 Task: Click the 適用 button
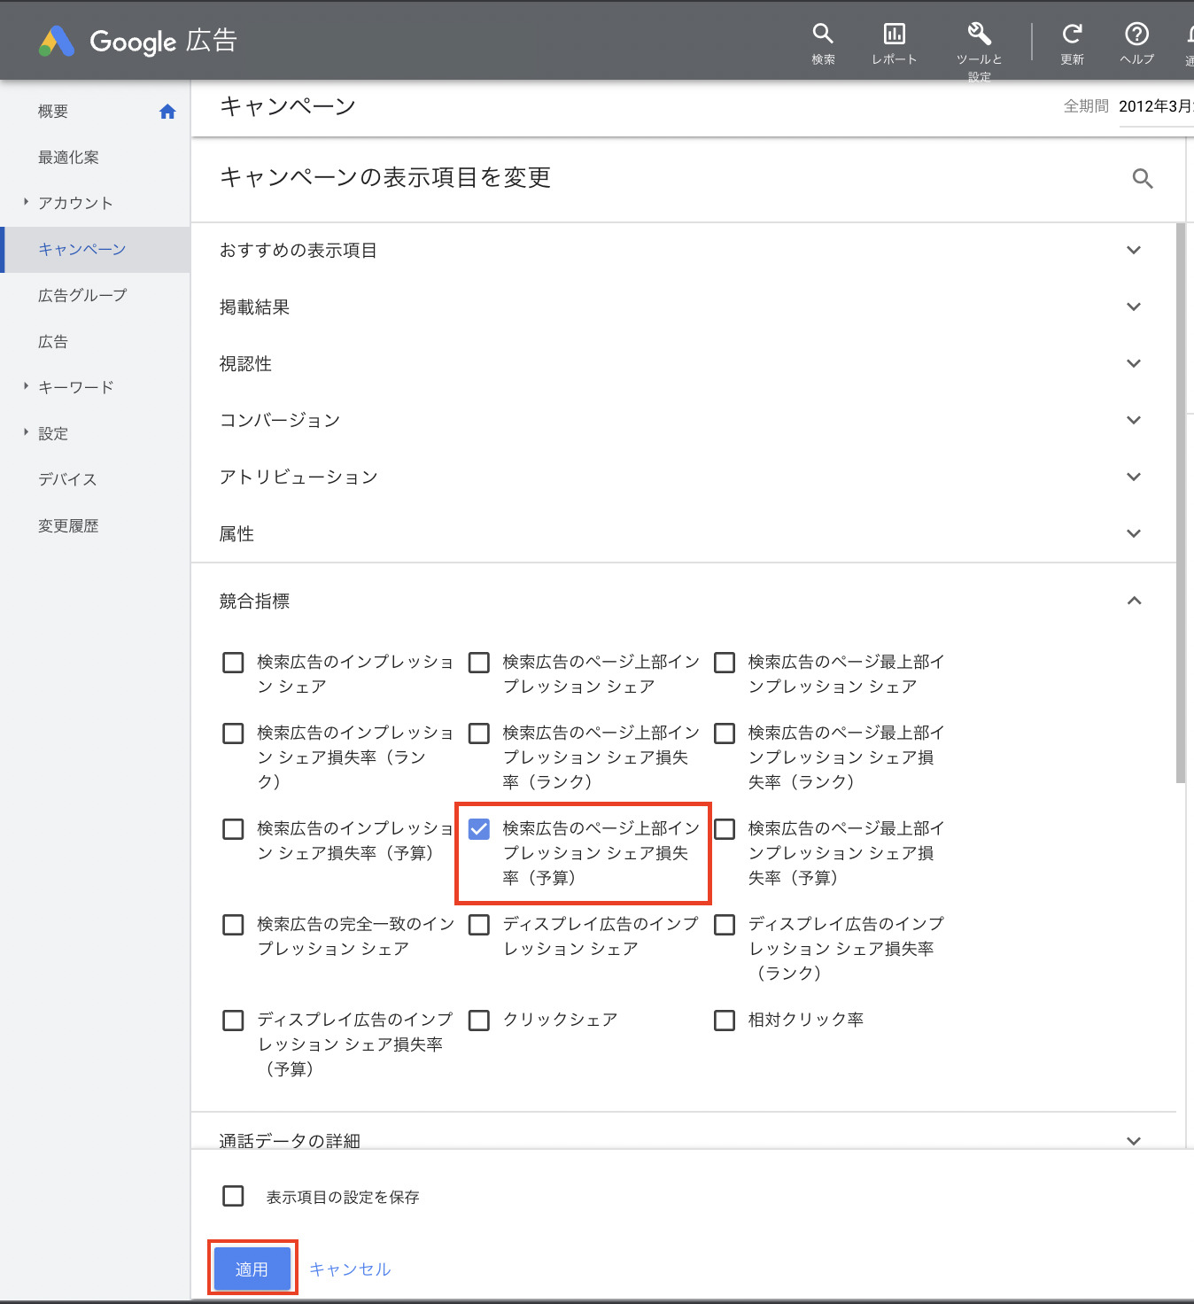252,1269
